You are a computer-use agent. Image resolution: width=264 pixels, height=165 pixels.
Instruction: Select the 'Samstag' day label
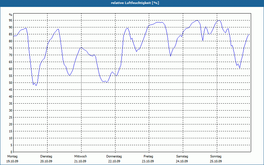click(x=182, y=156)
